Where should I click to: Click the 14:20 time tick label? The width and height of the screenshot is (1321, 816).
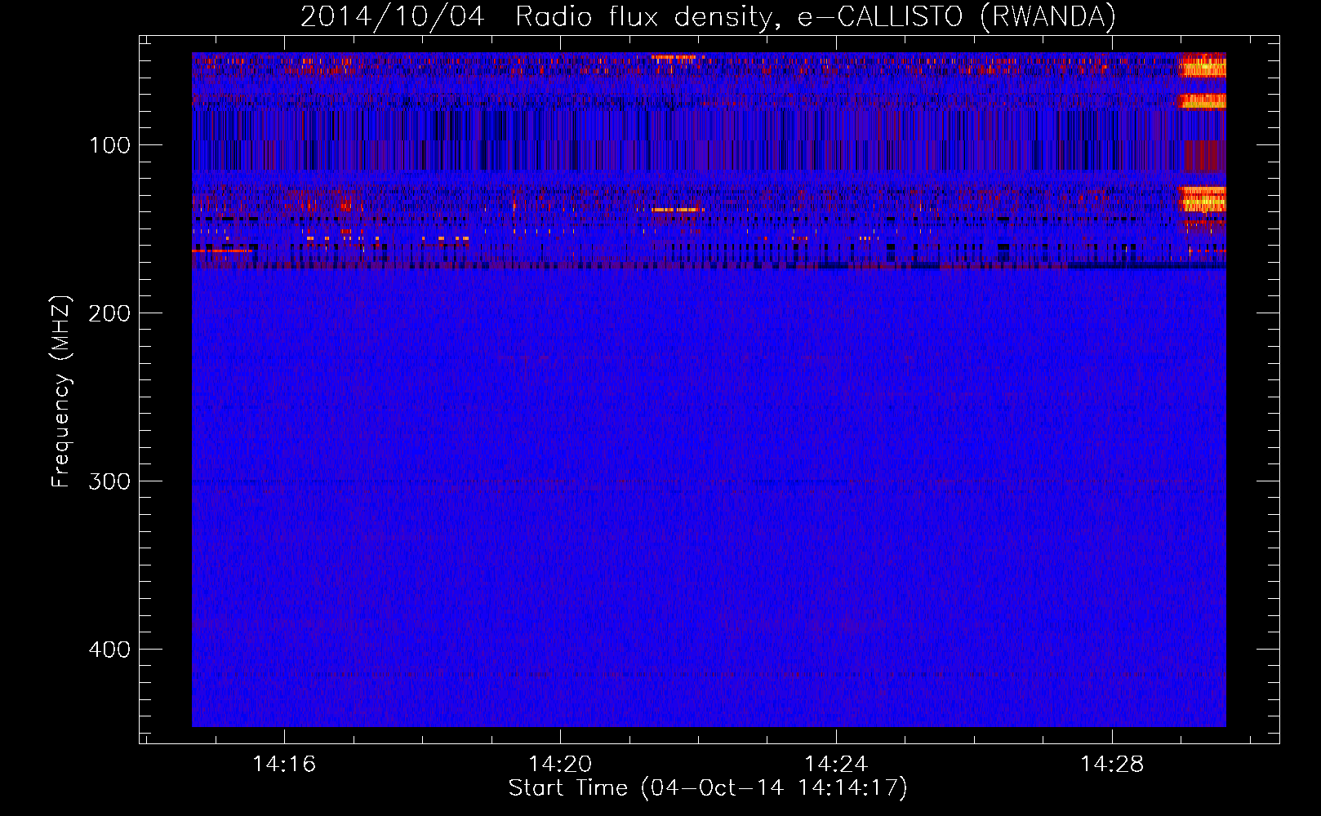[x=560, y=764]
